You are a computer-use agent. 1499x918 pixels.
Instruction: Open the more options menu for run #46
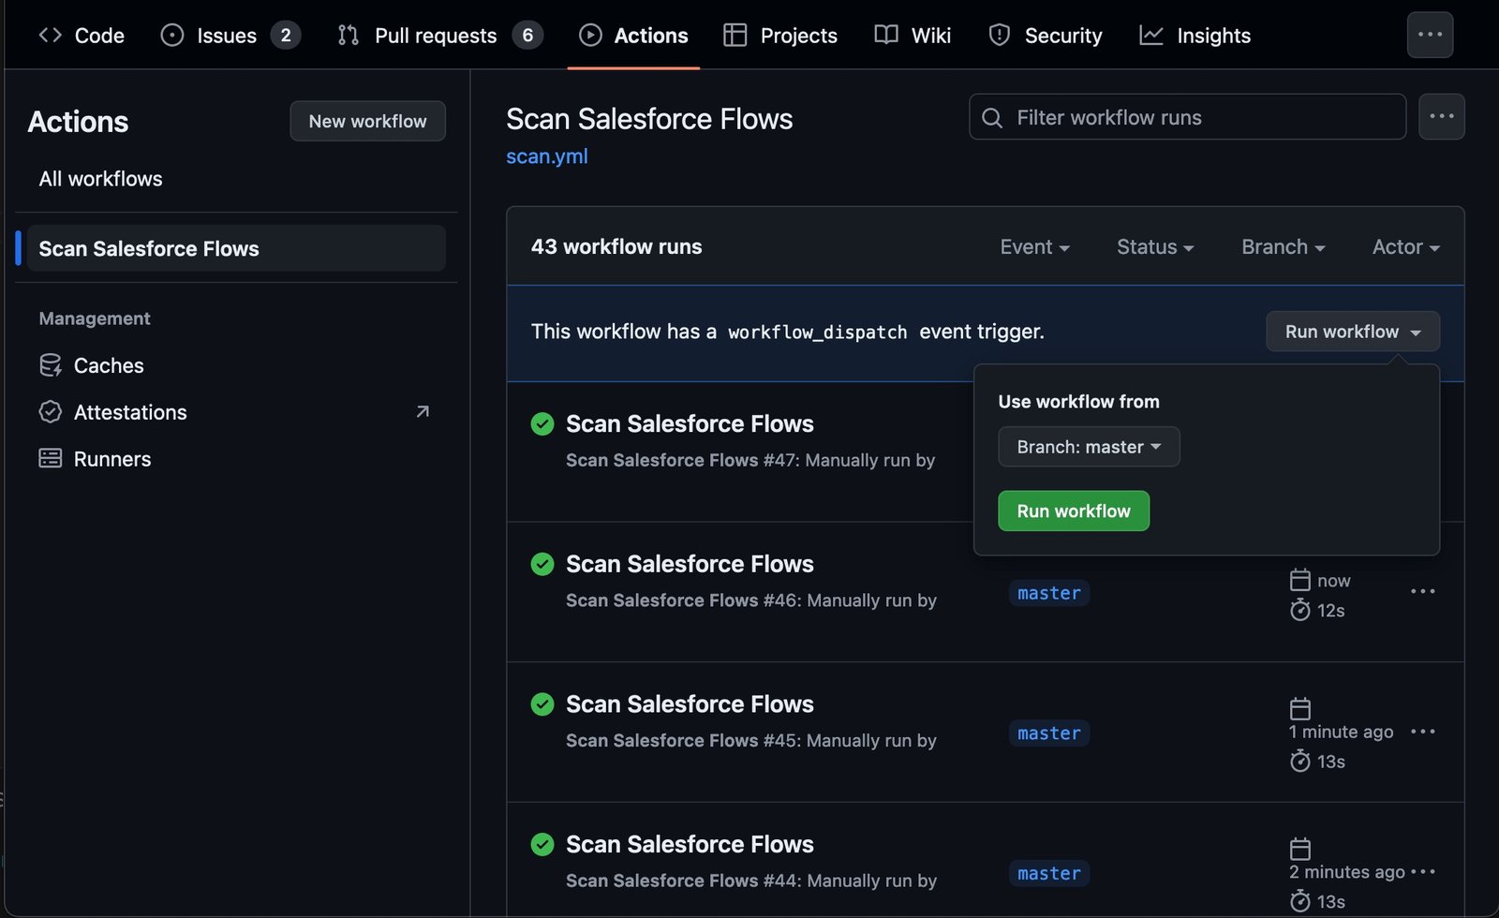(x=1423, y=591)
